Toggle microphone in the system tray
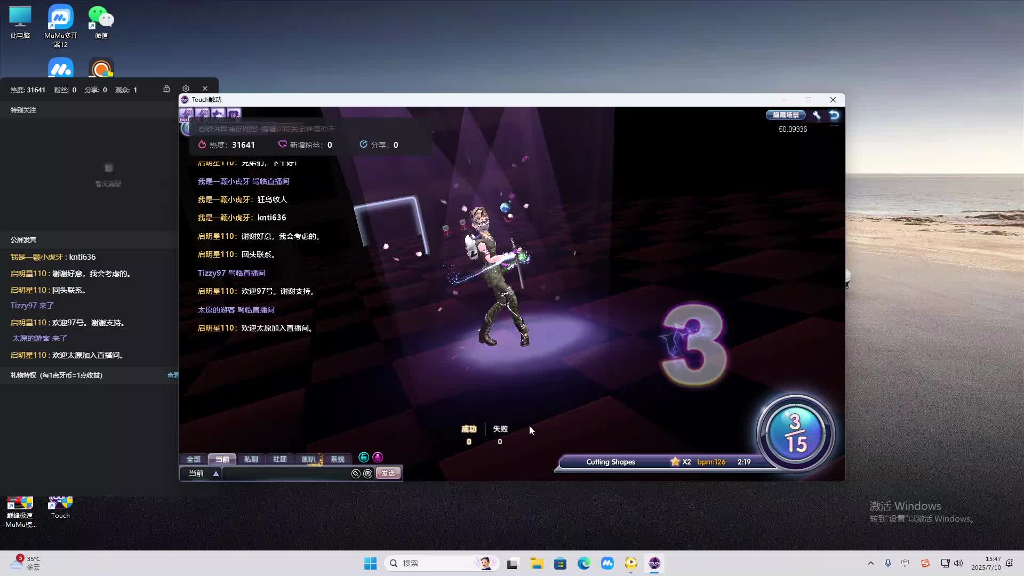The width and height of the screenshot is (1024, 576). 888,563
